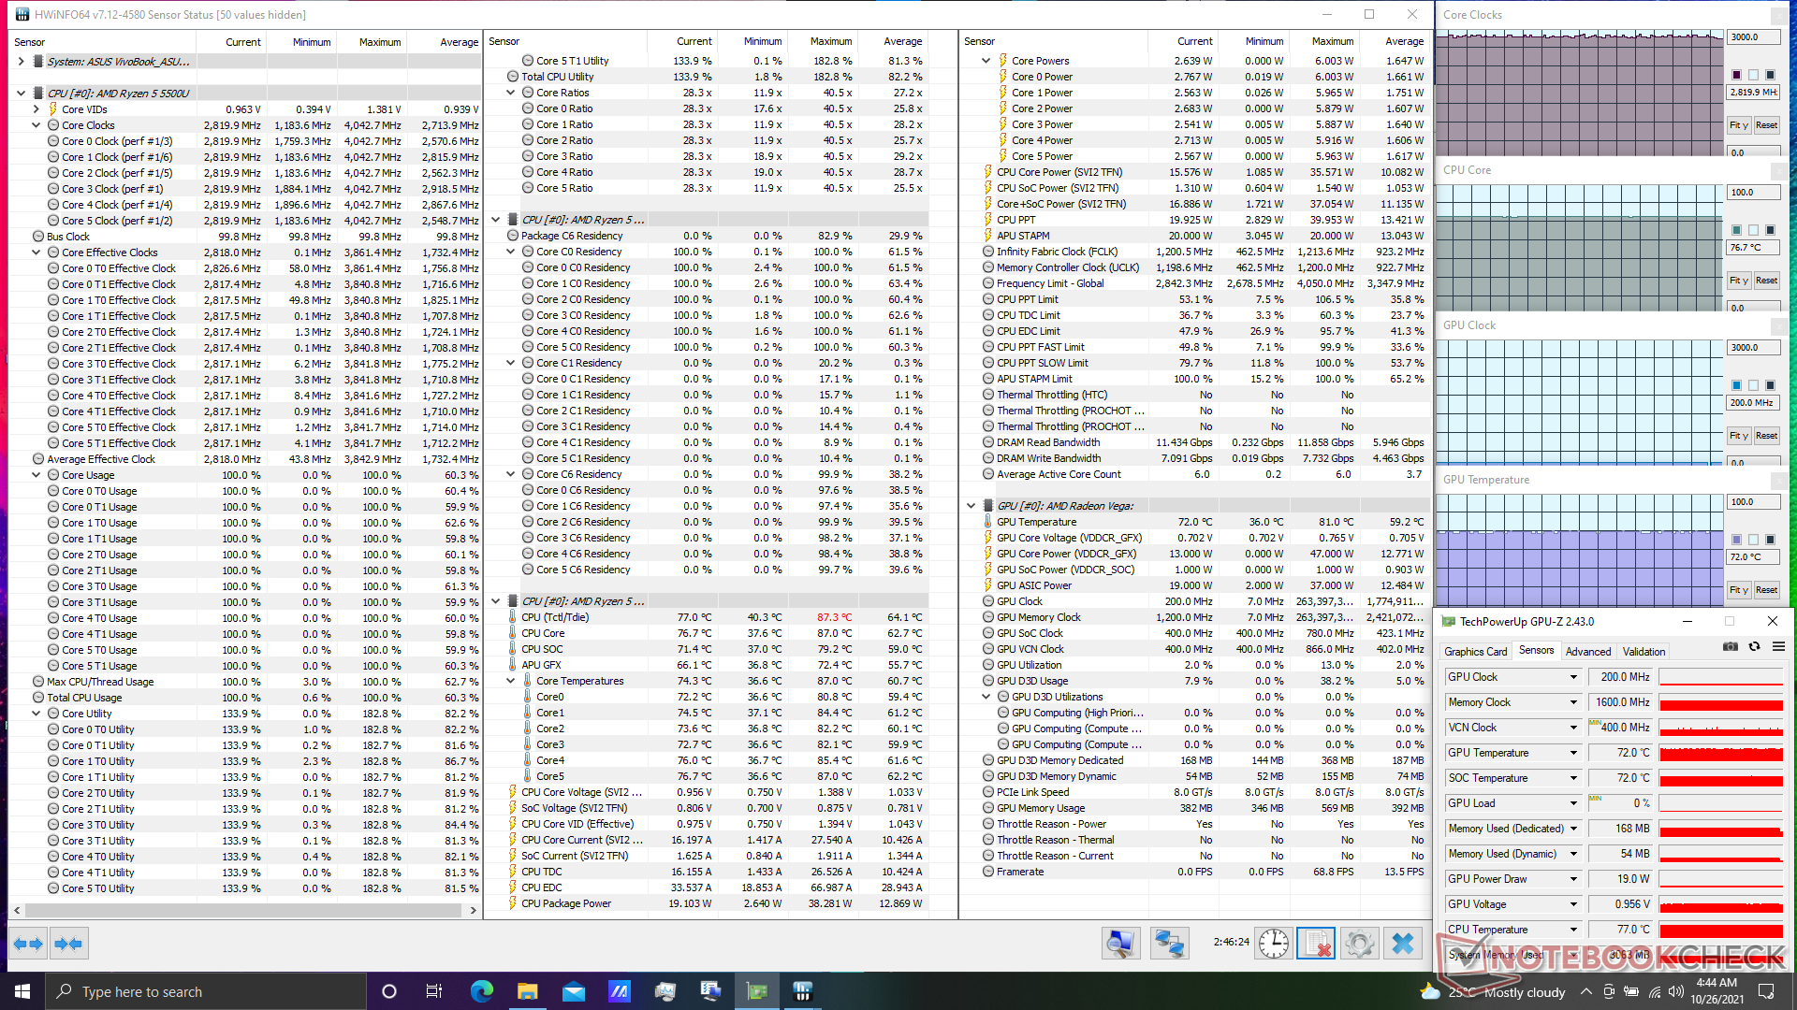The image size is (1797, 1010).
Task: Click the GPU-Z refresh icon
Action: coord(1755,647)
